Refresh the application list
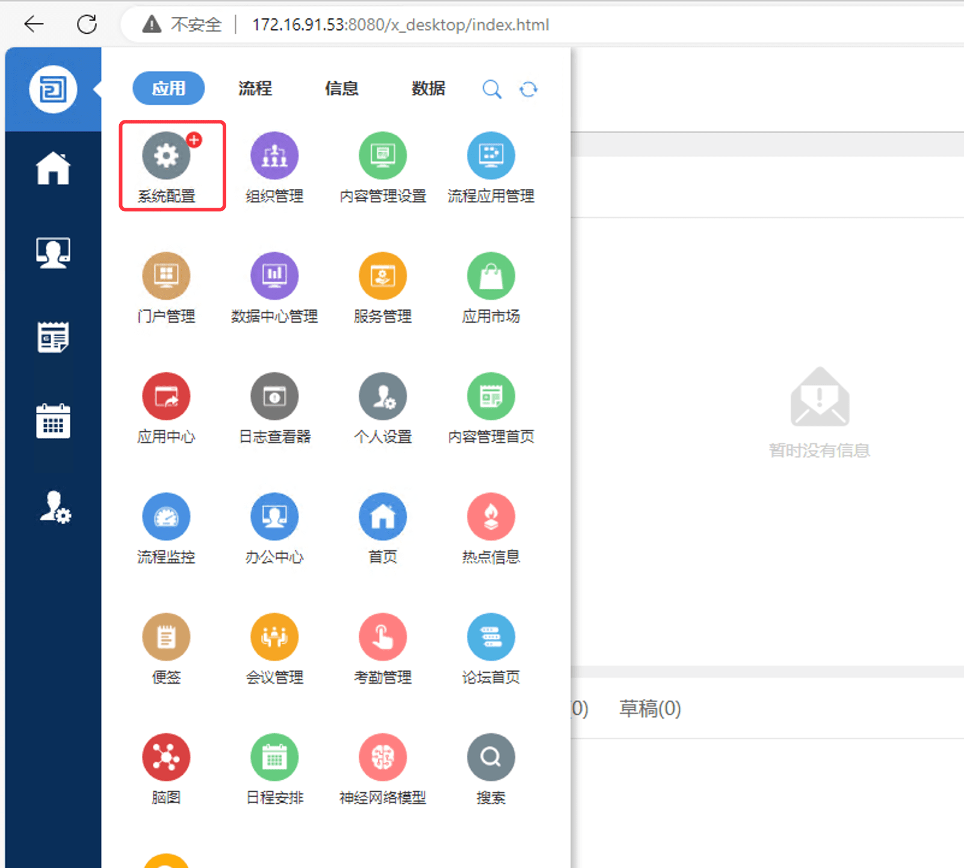The height and width of the screenshot is (868, 964). 528,89
